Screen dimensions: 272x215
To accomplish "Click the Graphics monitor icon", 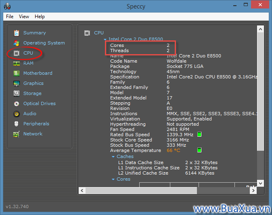I will coord(17,84).
